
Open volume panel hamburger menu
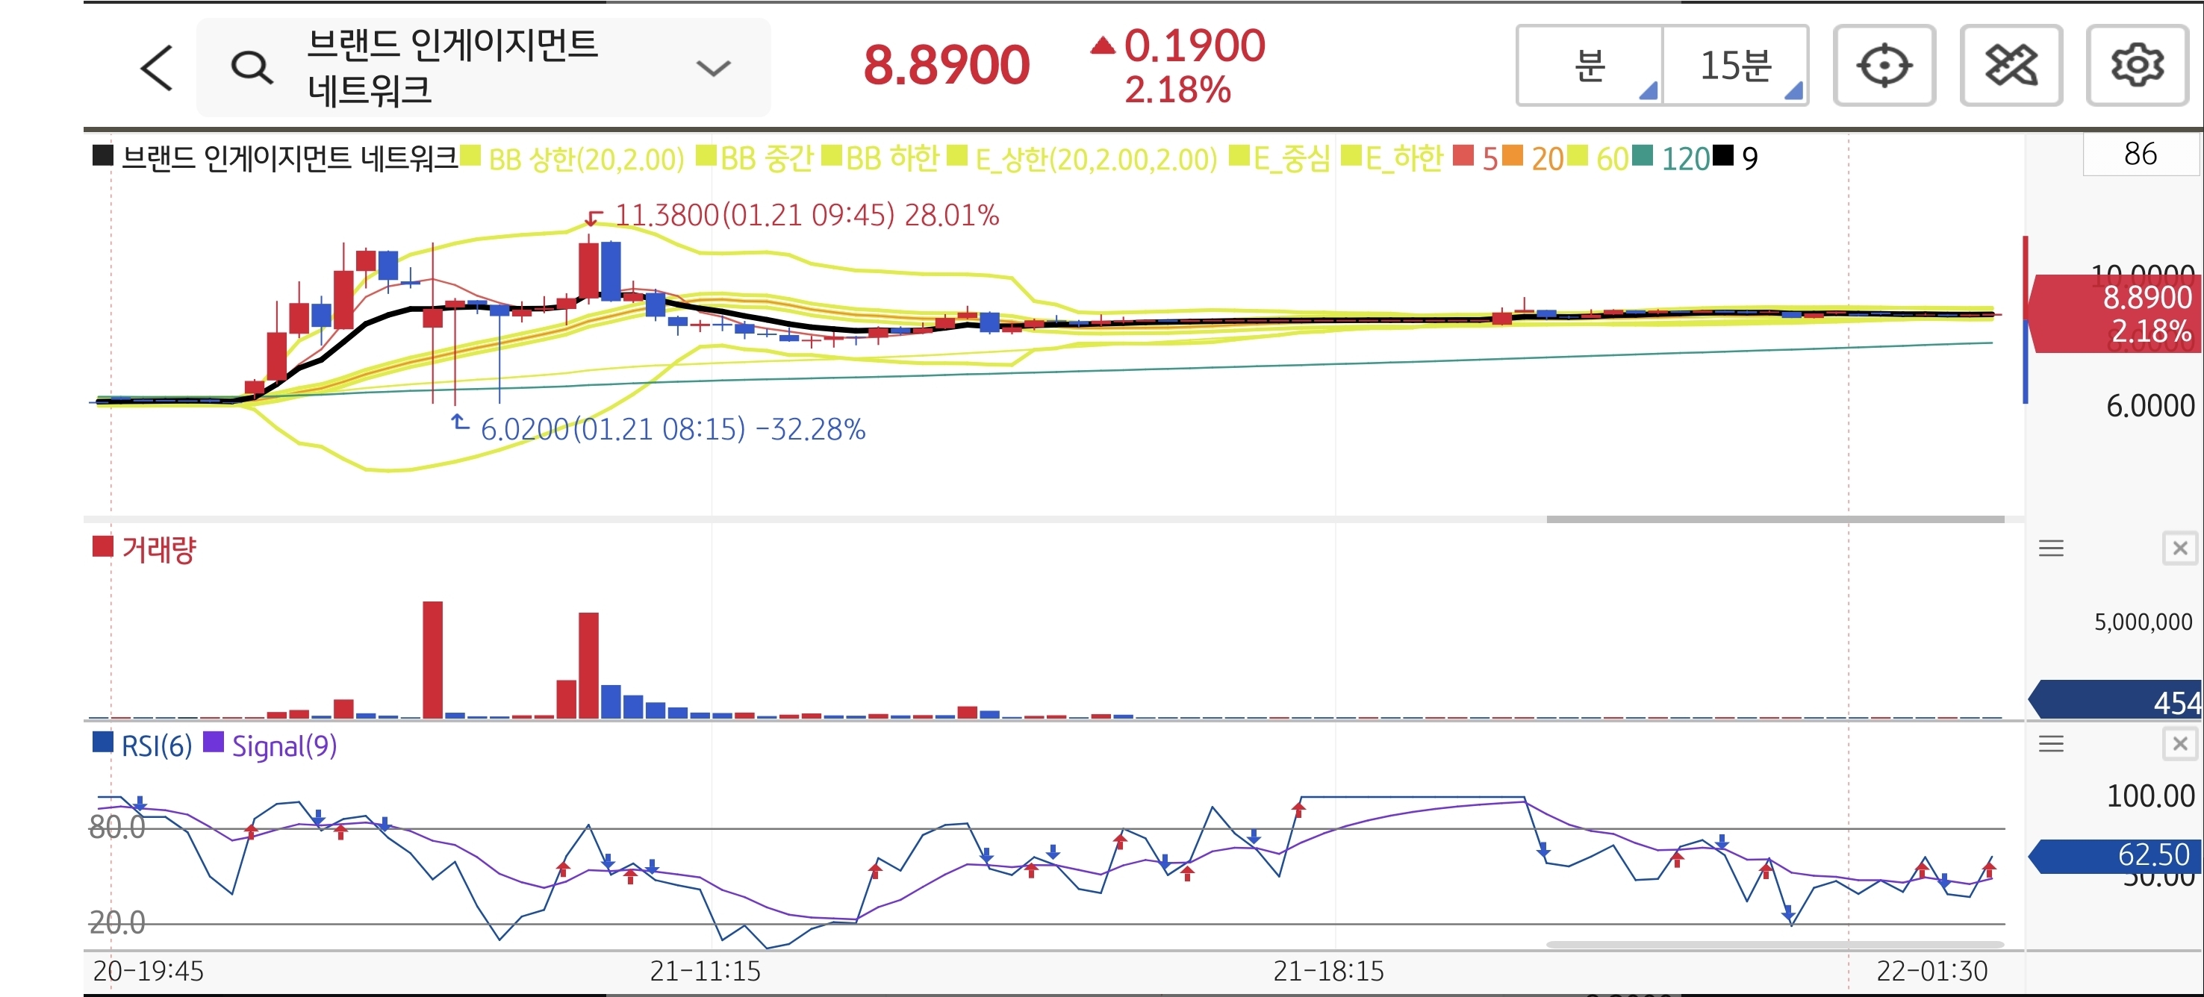[x=2051, y=548]
